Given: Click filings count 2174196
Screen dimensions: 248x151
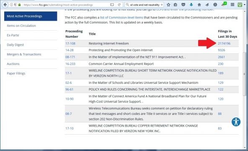Looking at the screenshot, I should pos(224,43).
